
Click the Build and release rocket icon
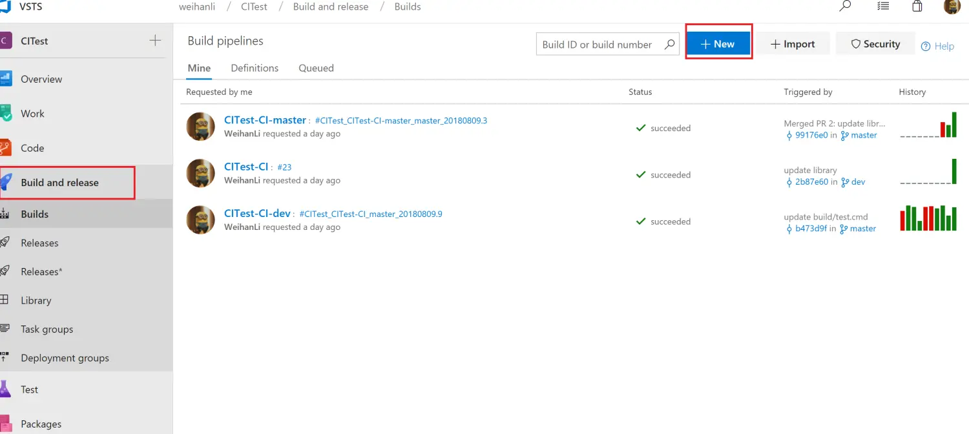pos(6,182)
